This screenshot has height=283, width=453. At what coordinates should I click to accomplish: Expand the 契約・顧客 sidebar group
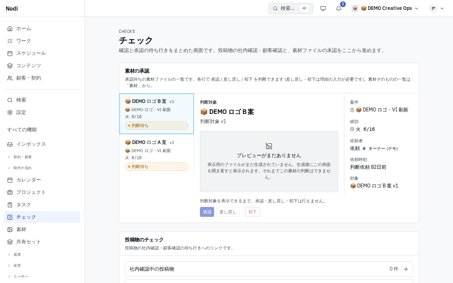[42, 157]
